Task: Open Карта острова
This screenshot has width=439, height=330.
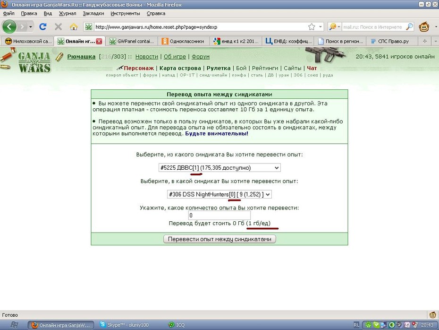Action: coord(180,68)
